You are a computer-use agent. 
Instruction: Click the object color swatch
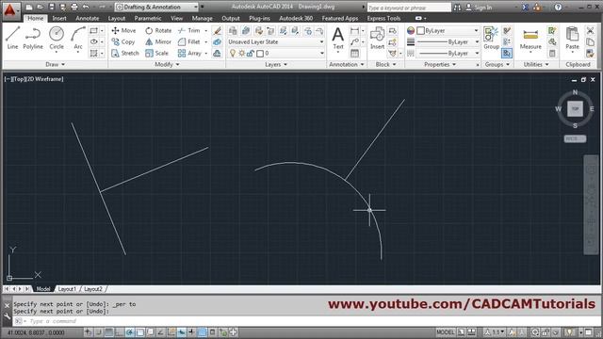click(421, 30)
